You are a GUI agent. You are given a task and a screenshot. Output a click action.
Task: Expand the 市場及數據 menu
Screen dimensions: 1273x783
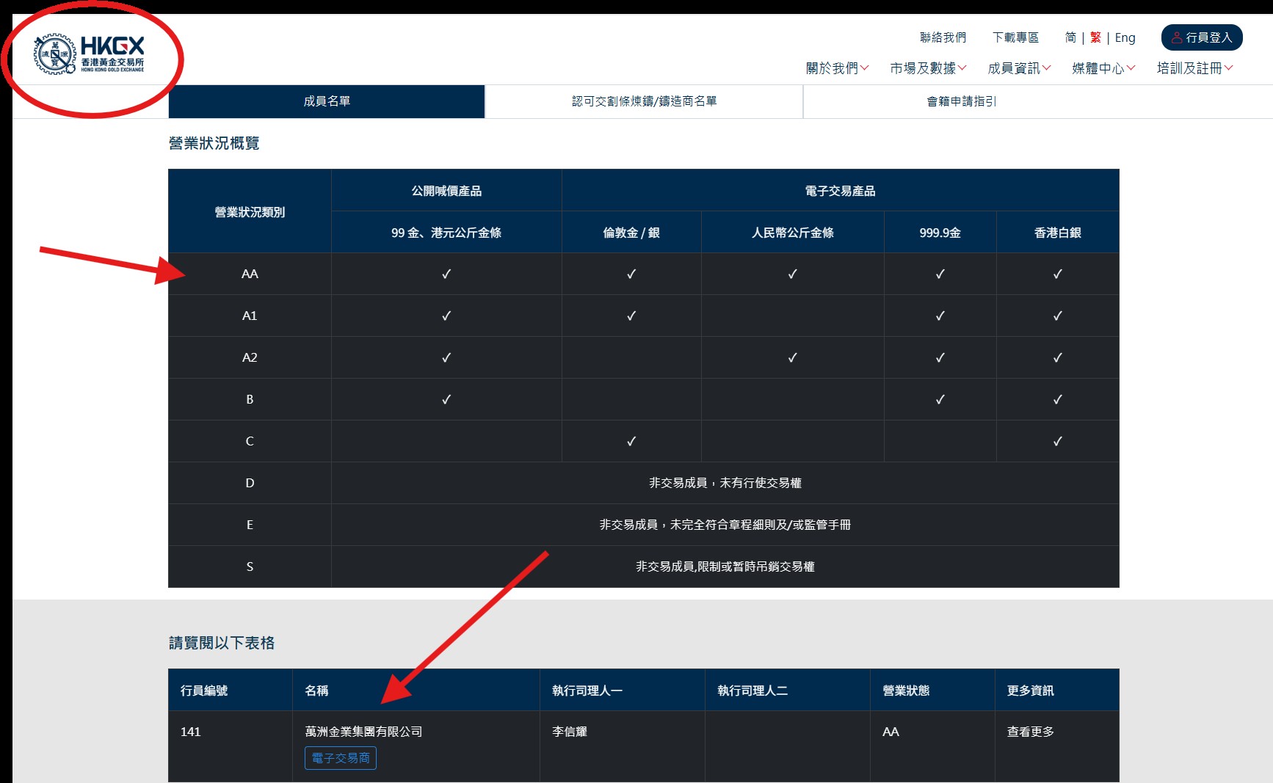tap(928, 68)
